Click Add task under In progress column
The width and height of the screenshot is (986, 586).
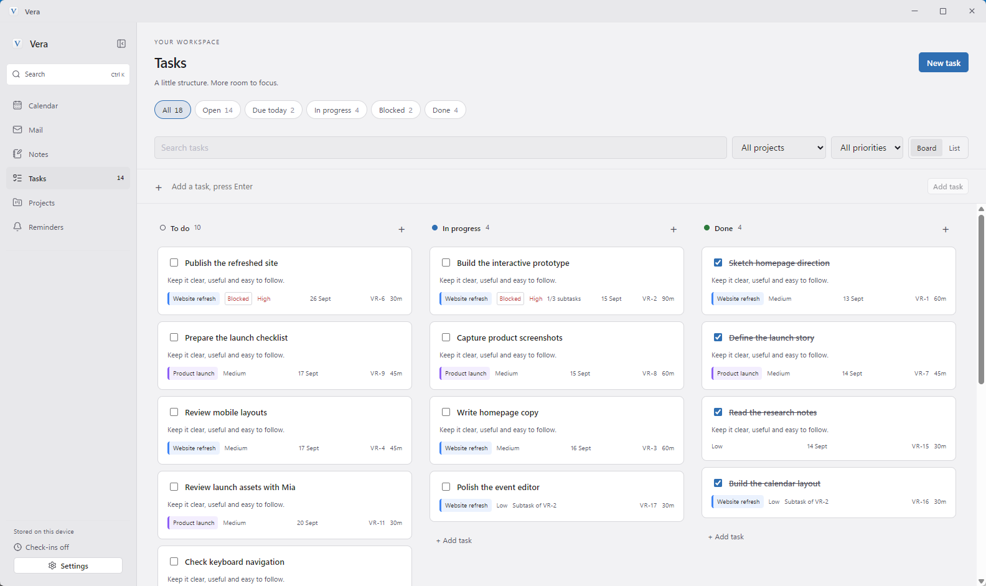[x=454, y=541]
